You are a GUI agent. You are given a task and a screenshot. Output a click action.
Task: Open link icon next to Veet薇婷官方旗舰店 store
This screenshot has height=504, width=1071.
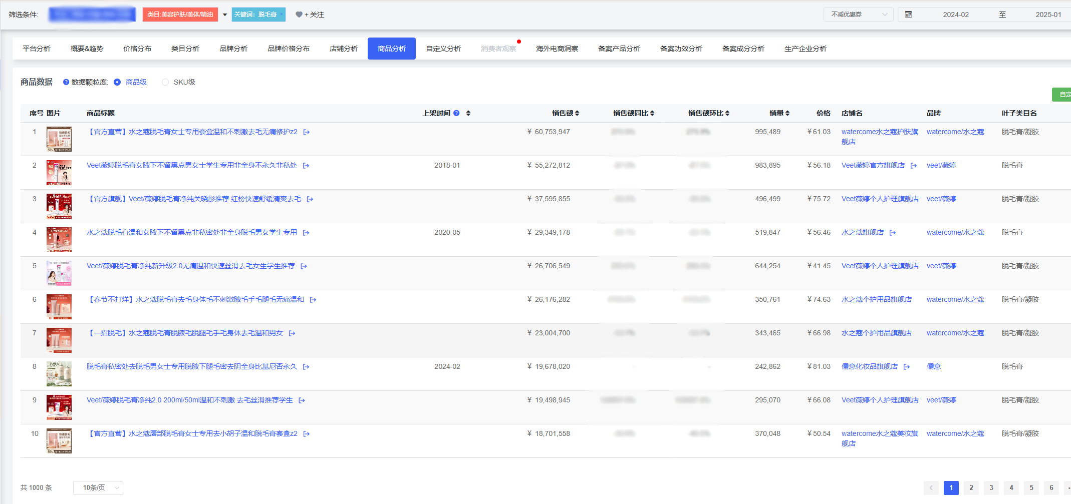[914, 166]
